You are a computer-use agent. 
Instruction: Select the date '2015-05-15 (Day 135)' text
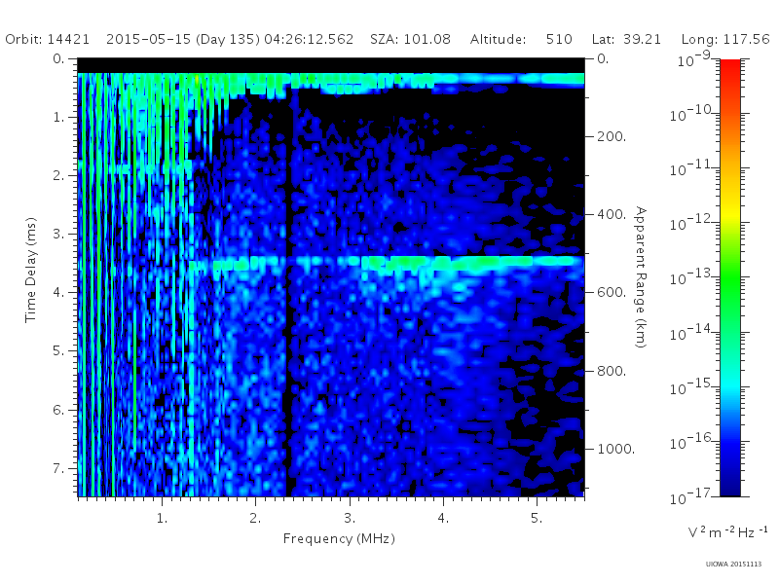point(183,39)
